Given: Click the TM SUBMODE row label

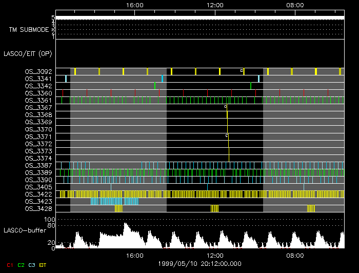Looking at the screenshot, I should point(29,29).
